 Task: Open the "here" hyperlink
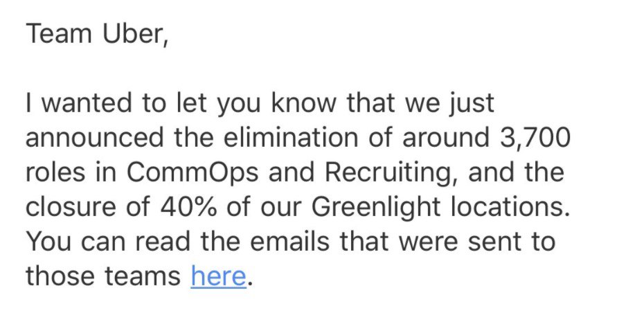pos(218,276)
